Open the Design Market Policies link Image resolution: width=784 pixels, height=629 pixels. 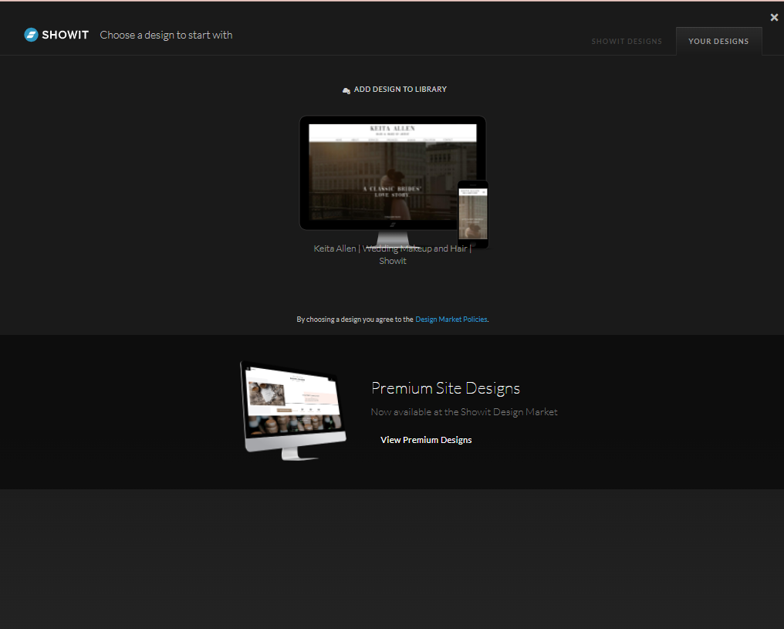click(x=451, y=320)
